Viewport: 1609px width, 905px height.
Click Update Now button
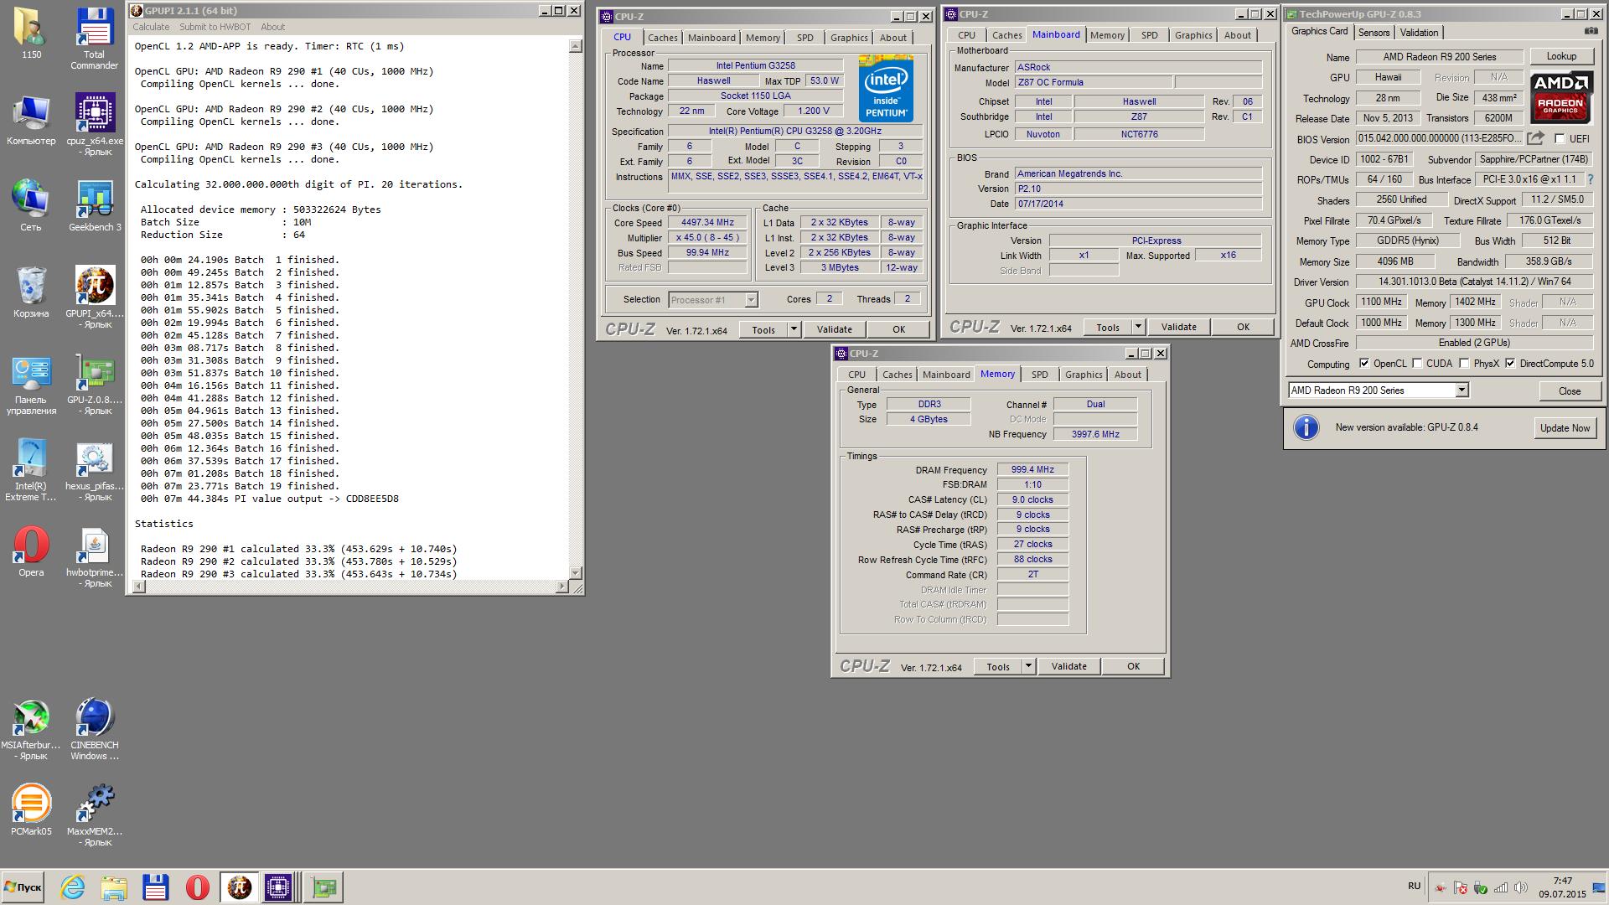click(1564, 427)
